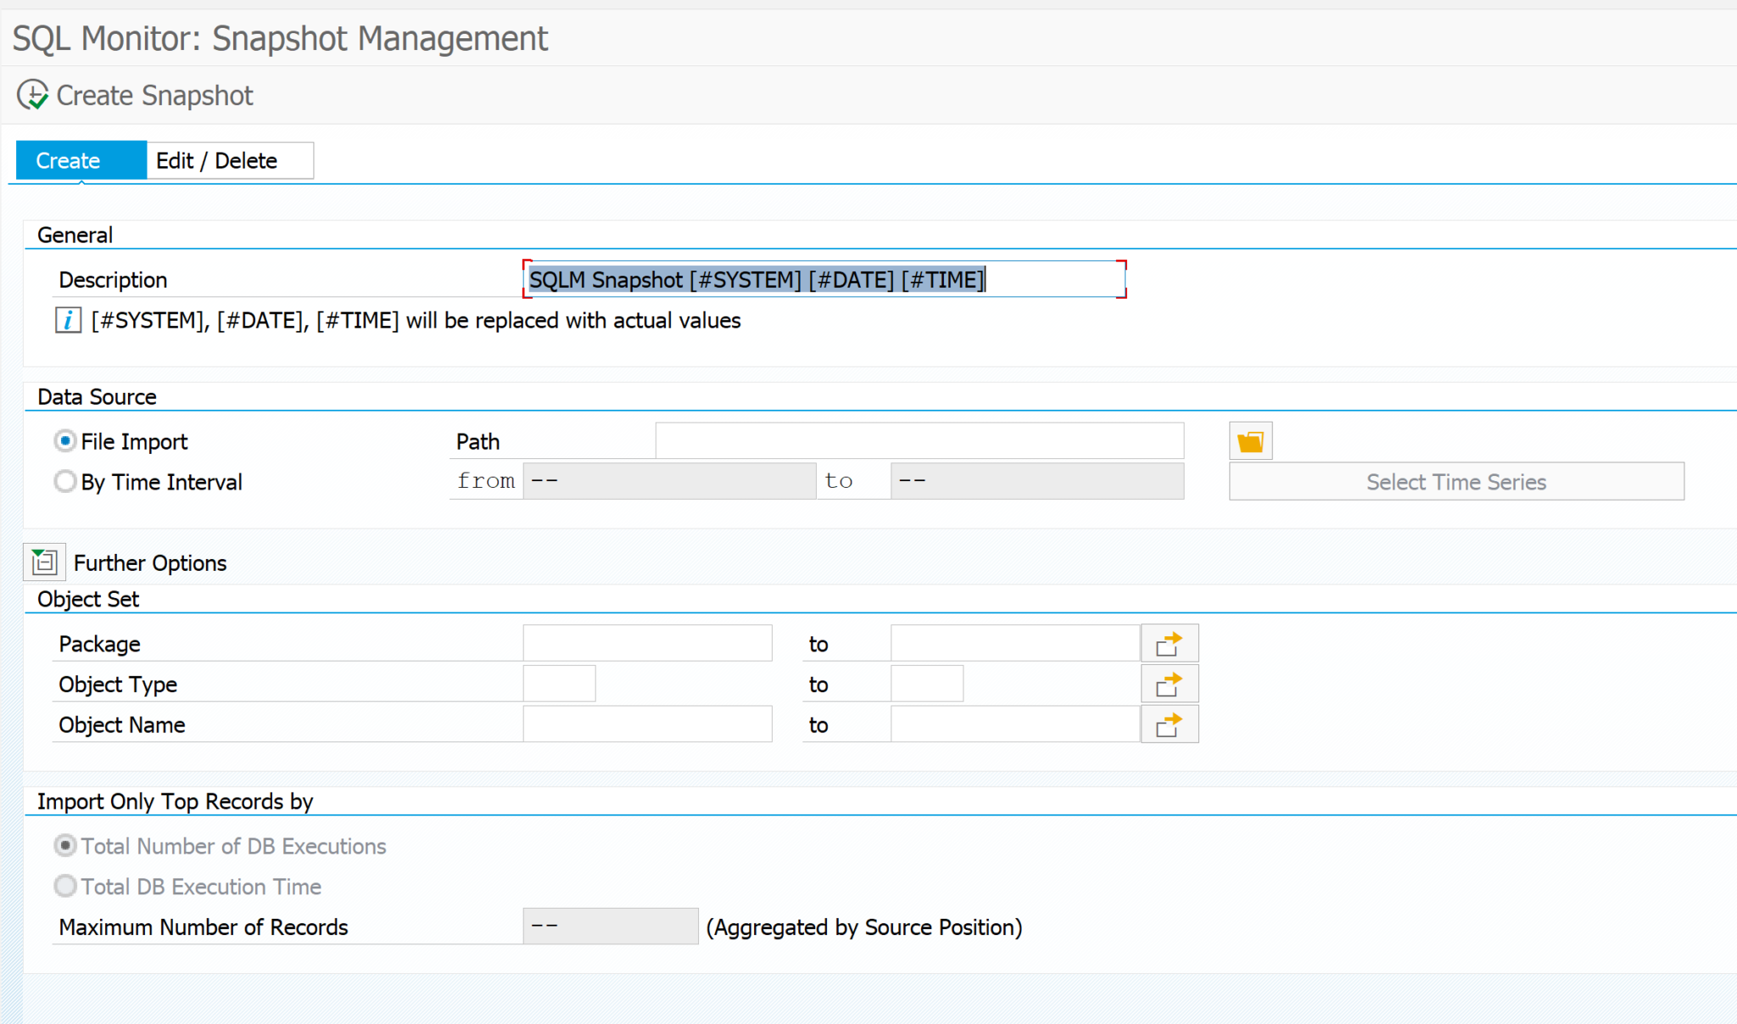
Task: Enable Total Number of DB Executions
Action: (x=65, y=845)
